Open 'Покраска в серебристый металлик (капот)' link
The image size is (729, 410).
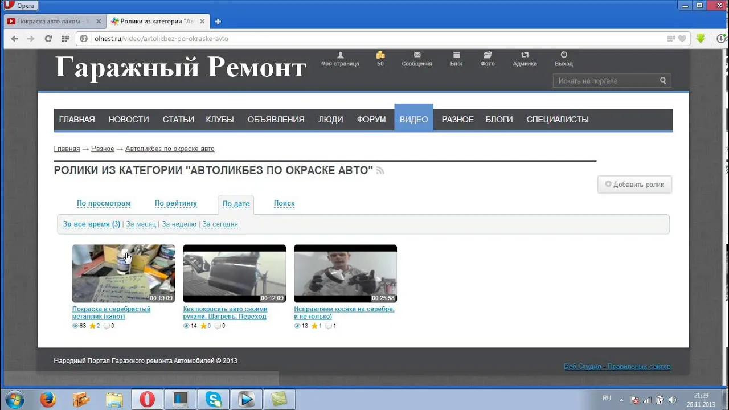[111, 313]
